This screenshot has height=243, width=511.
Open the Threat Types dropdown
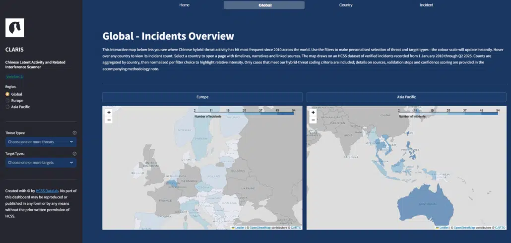click(40, 142)
